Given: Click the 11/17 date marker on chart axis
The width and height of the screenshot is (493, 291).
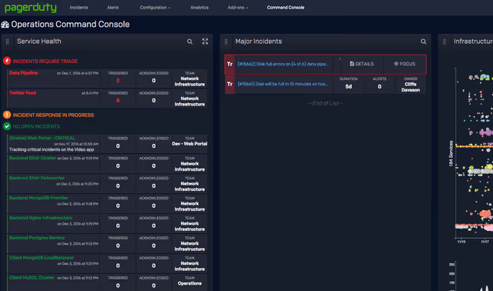Looking at the screenshot, I should 485,242.
